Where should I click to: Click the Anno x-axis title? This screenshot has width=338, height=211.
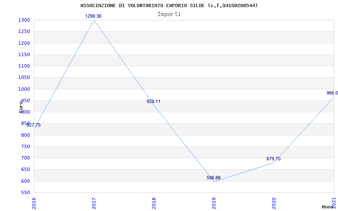pyautogui.click(x=328, y=207)
